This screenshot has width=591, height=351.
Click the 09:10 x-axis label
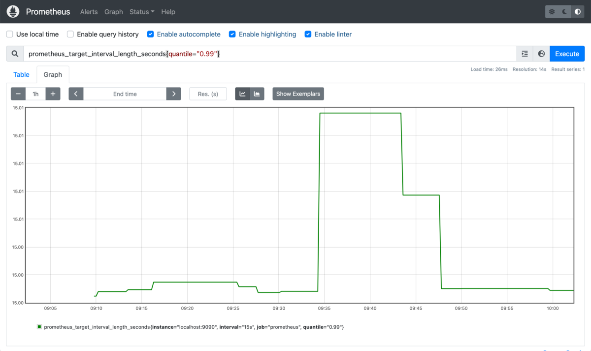(x=96, y=308)
